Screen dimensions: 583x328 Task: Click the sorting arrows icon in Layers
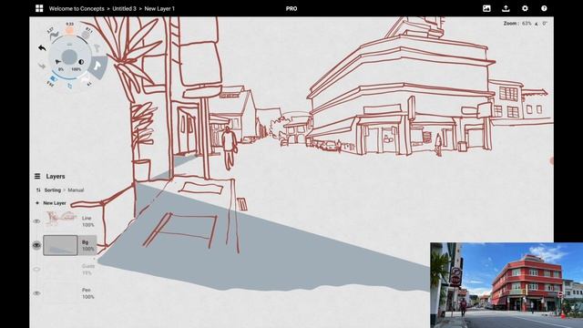(38, 190)
